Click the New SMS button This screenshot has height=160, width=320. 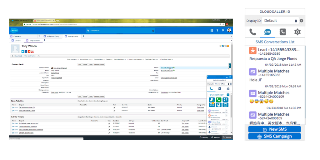click(x=274, y=129)
